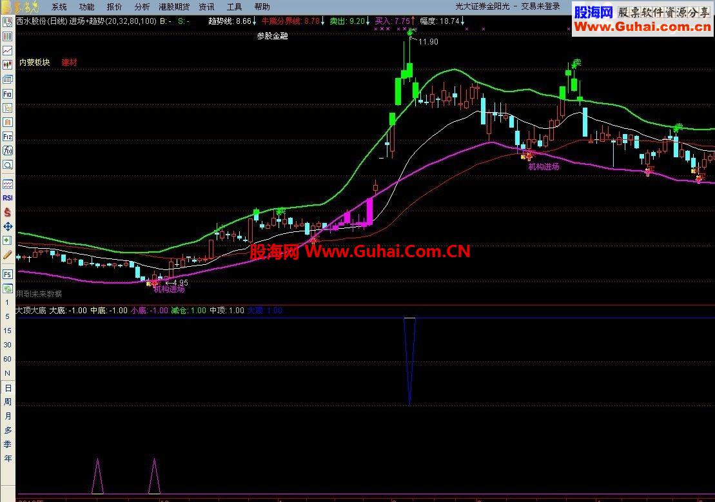Select the 季 quarterly period
715x502 pixels.
(7, 444)
